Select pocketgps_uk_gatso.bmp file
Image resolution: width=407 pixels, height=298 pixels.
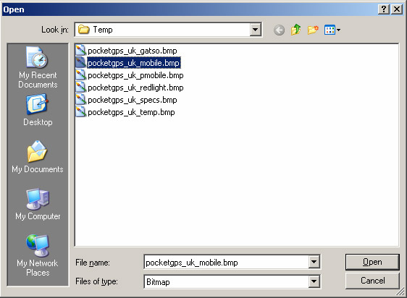127,51
